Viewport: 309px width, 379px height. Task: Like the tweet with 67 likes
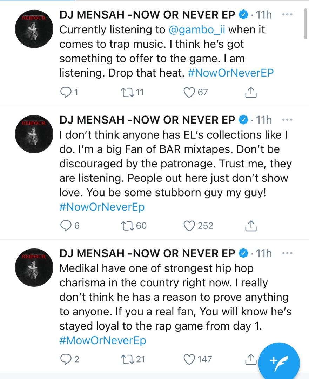(189, 92)
